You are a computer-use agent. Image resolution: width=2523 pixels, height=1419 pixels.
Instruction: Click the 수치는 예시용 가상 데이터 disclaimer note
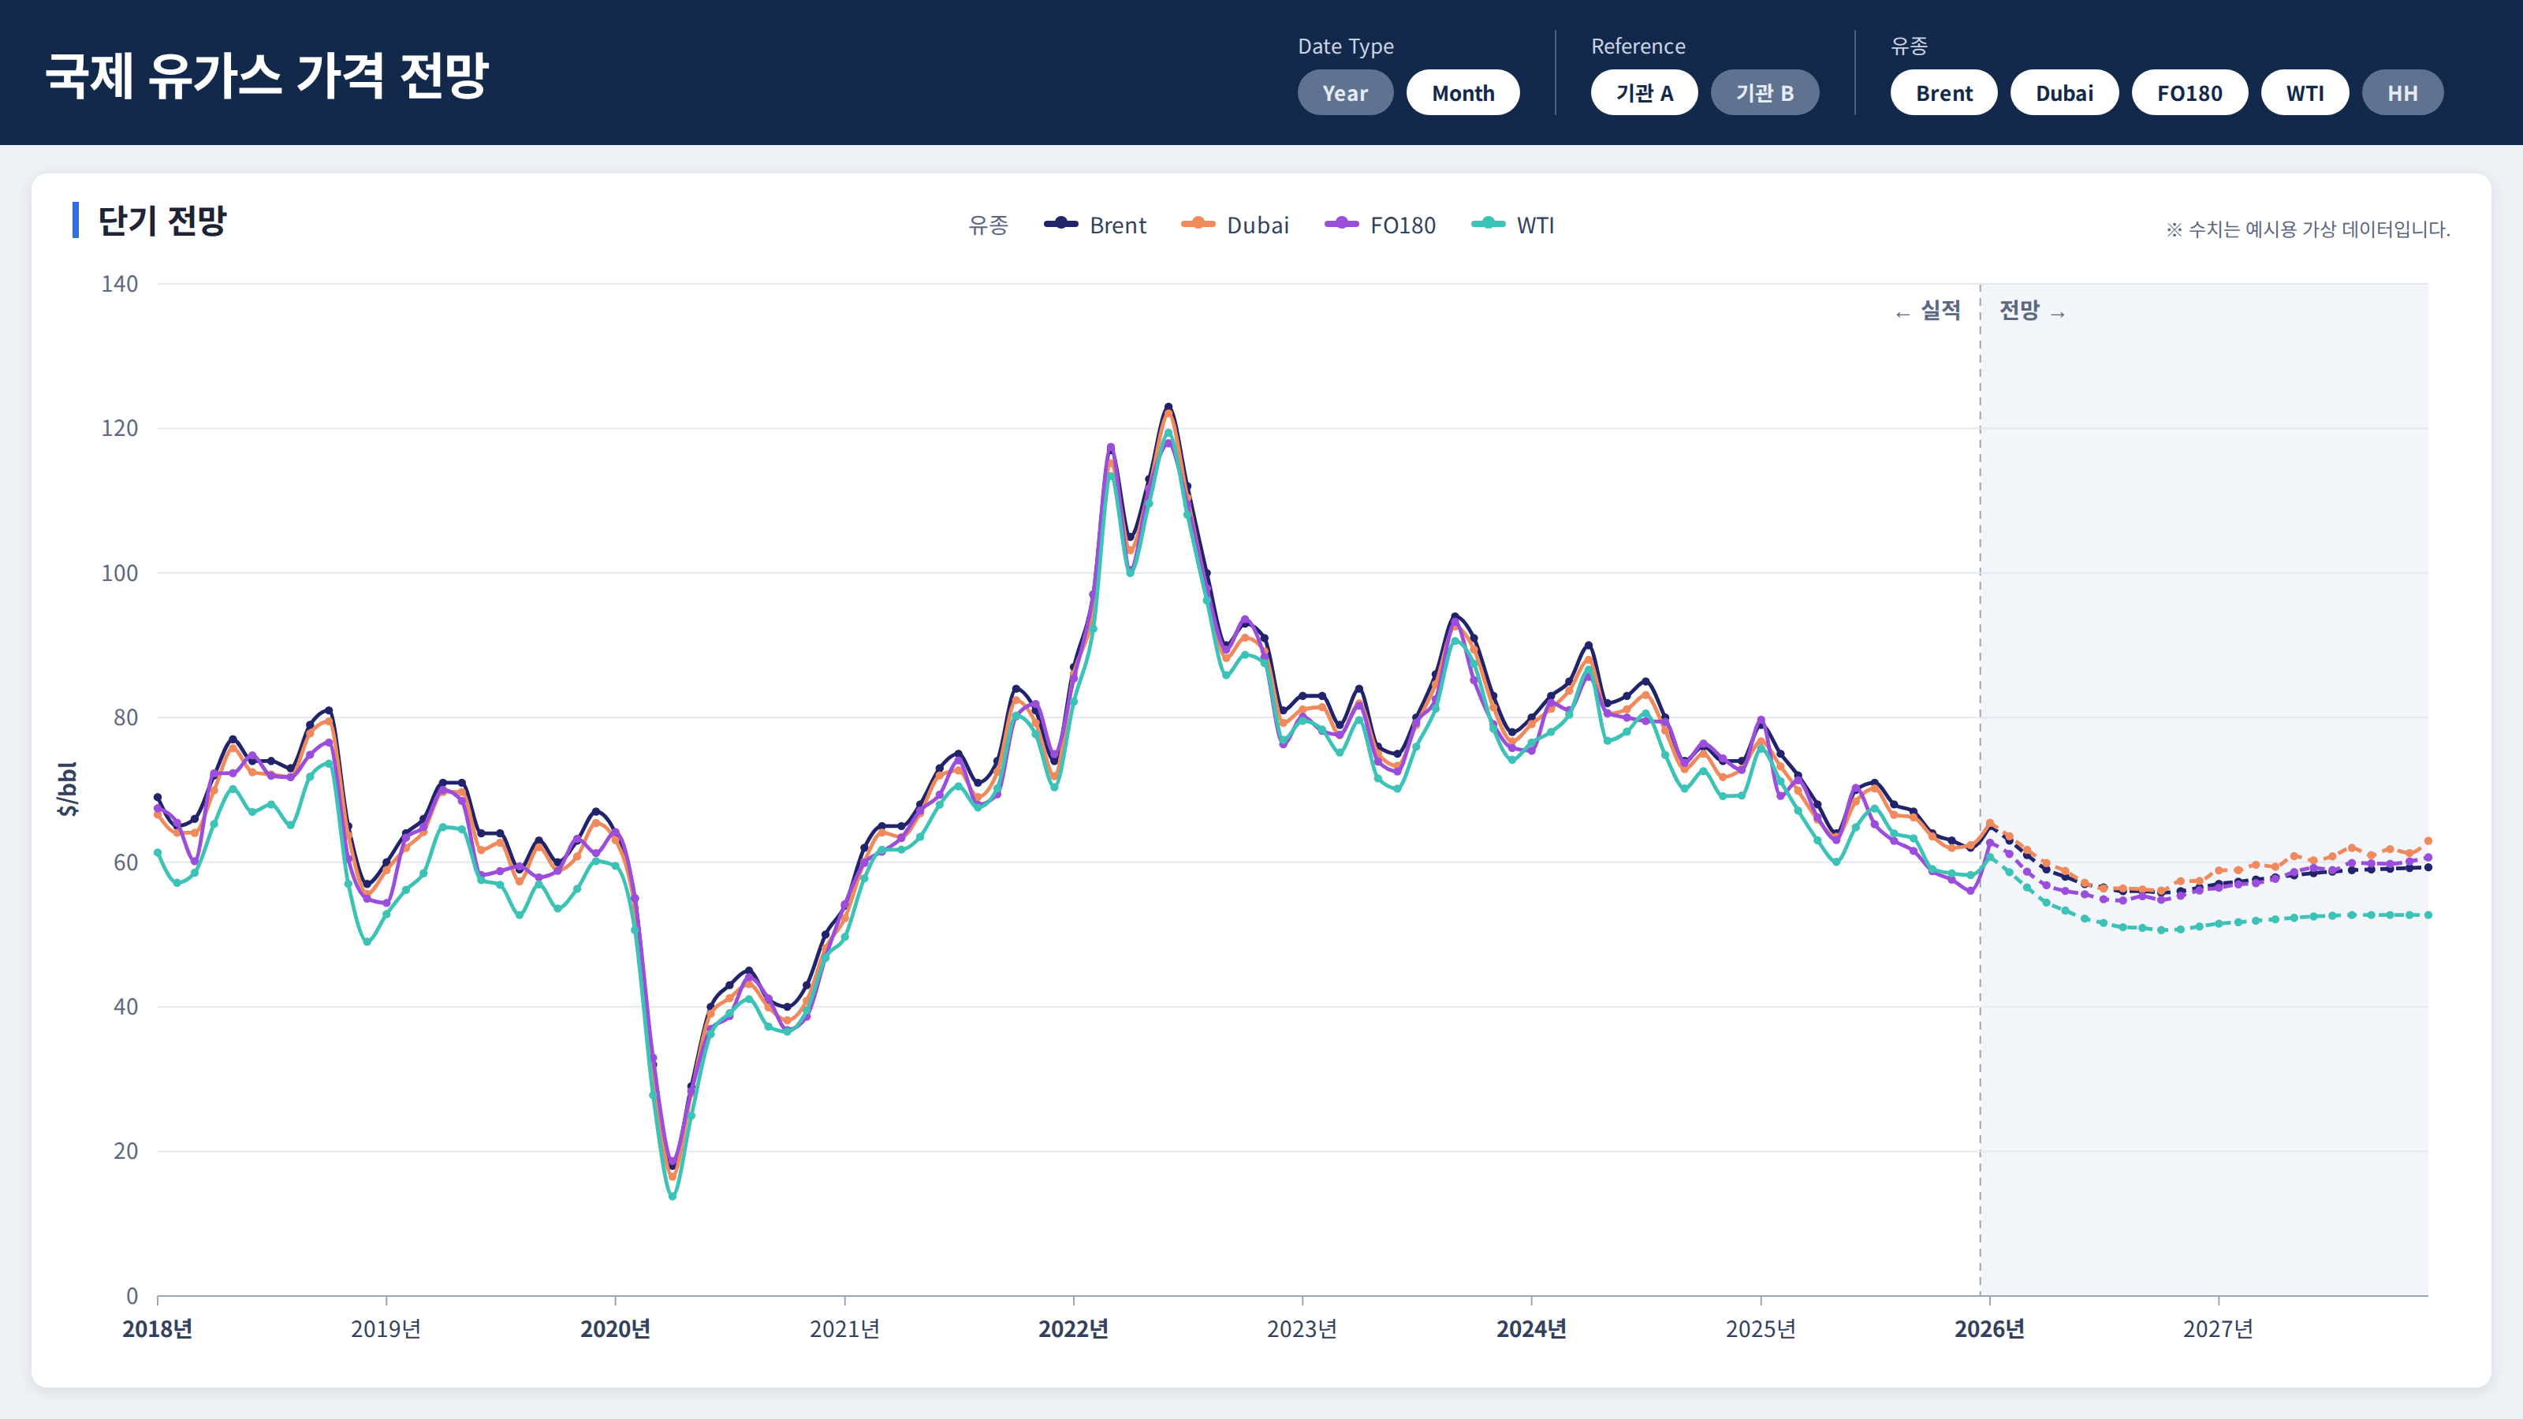click(2308, 229)
